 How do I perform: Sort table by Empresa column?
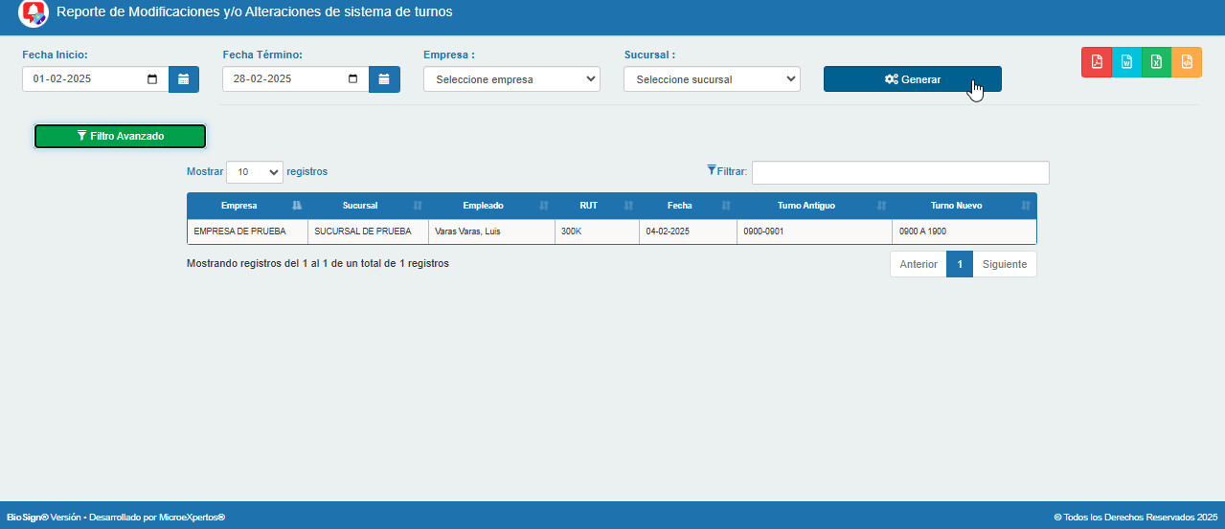247,206
